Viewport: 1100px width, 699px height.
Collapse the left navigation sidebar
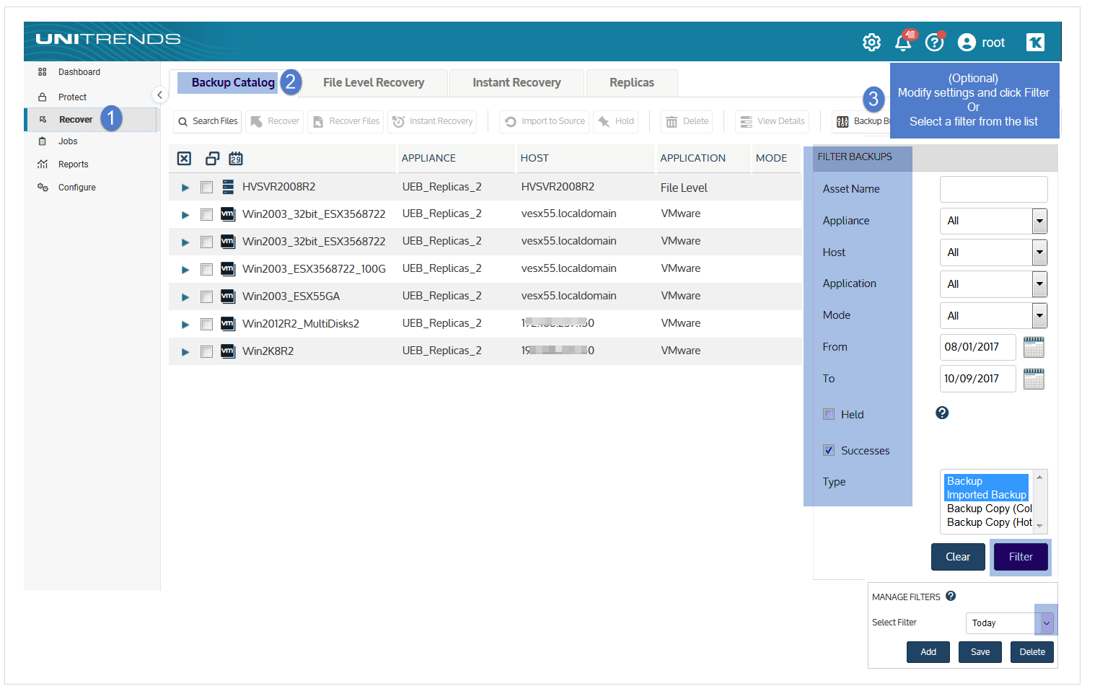[x=159, y=94]
